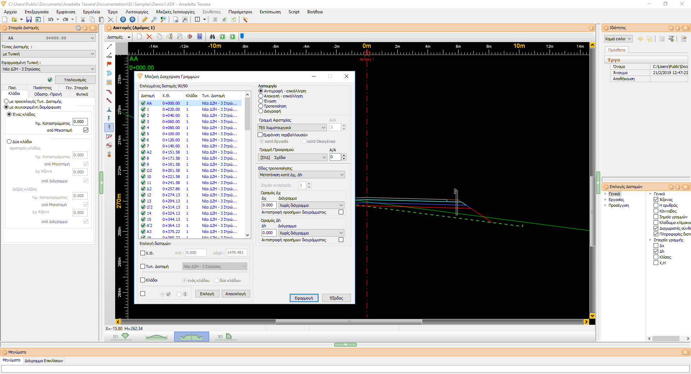Switch to Διάγραμμα Επικλίσεων tab
Viewport: 691px width, 374px height.
pos(44,361)
